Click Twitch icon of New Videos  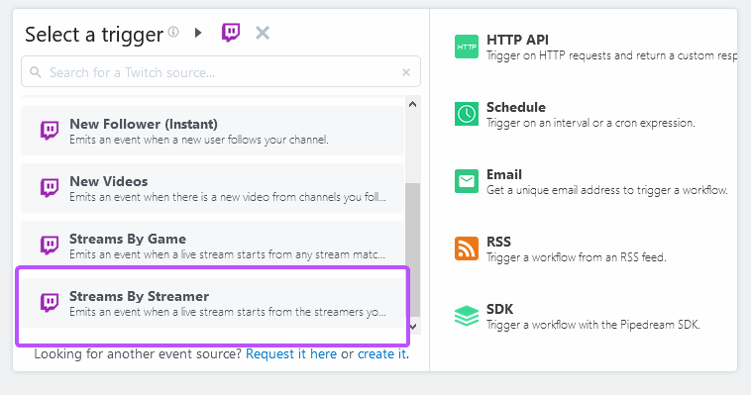tap(50, 188)
